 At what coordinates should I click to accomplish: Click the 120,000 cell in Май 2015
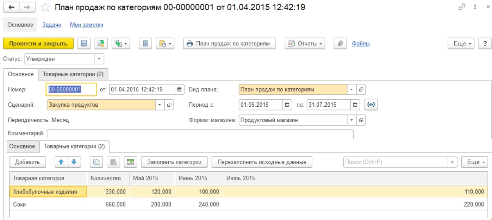(152, 191)
